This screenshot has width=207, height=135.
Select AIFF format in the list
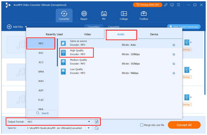(x=41, y=91)
